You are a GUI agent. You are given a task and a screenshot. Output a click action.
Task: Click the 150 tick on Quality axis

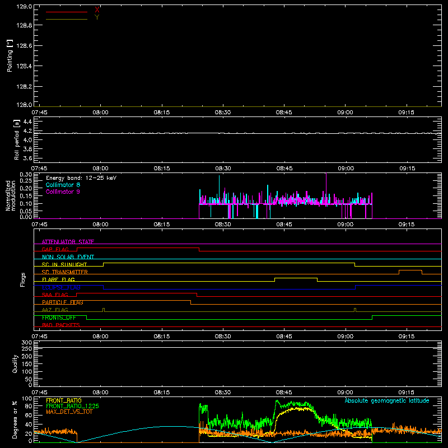[27, 364]
